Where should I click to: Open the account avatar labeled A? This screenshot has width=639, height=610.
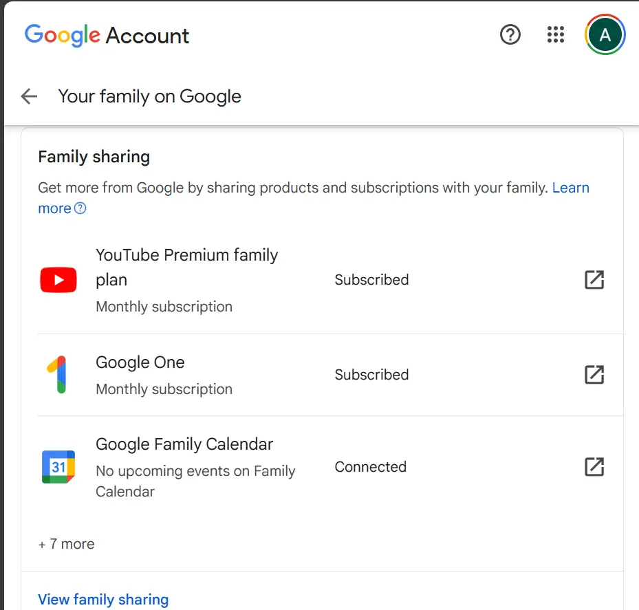coord(605,34)
